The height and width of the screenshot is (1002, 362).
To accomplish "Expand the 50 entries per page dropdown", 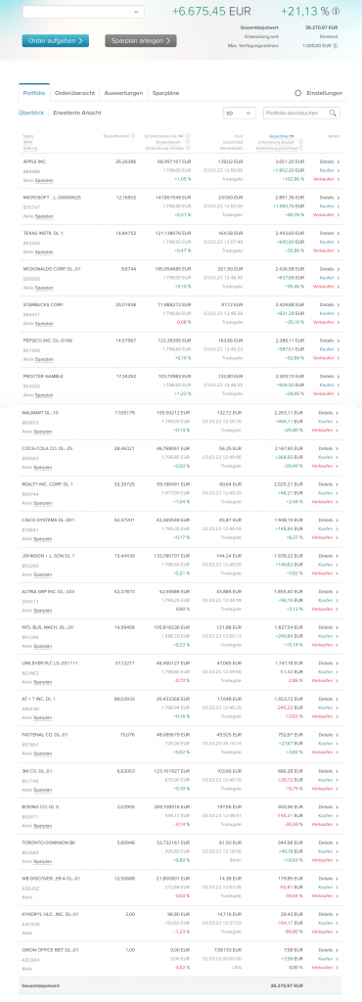I will [240, 114].
